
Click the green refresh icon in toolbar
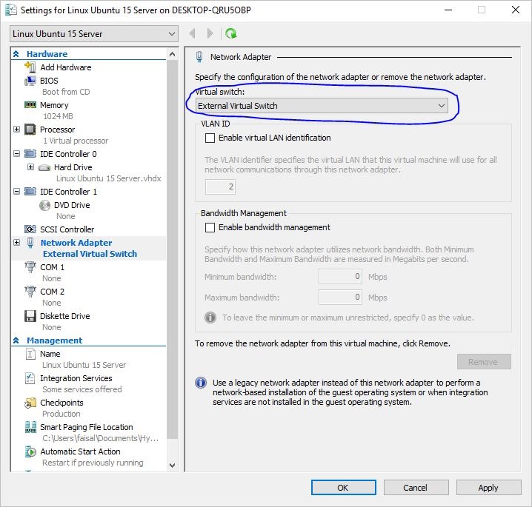click(x=231, y=34)
